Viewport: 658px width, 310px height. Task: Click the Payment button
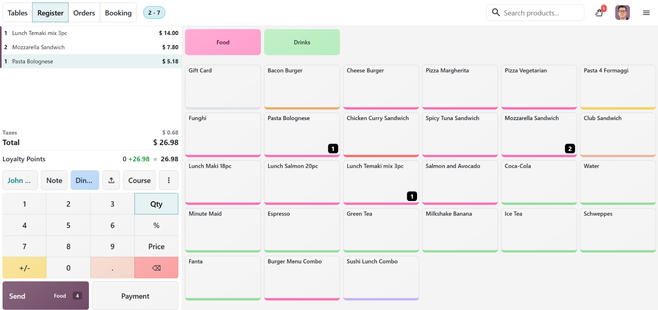point(135,296)
